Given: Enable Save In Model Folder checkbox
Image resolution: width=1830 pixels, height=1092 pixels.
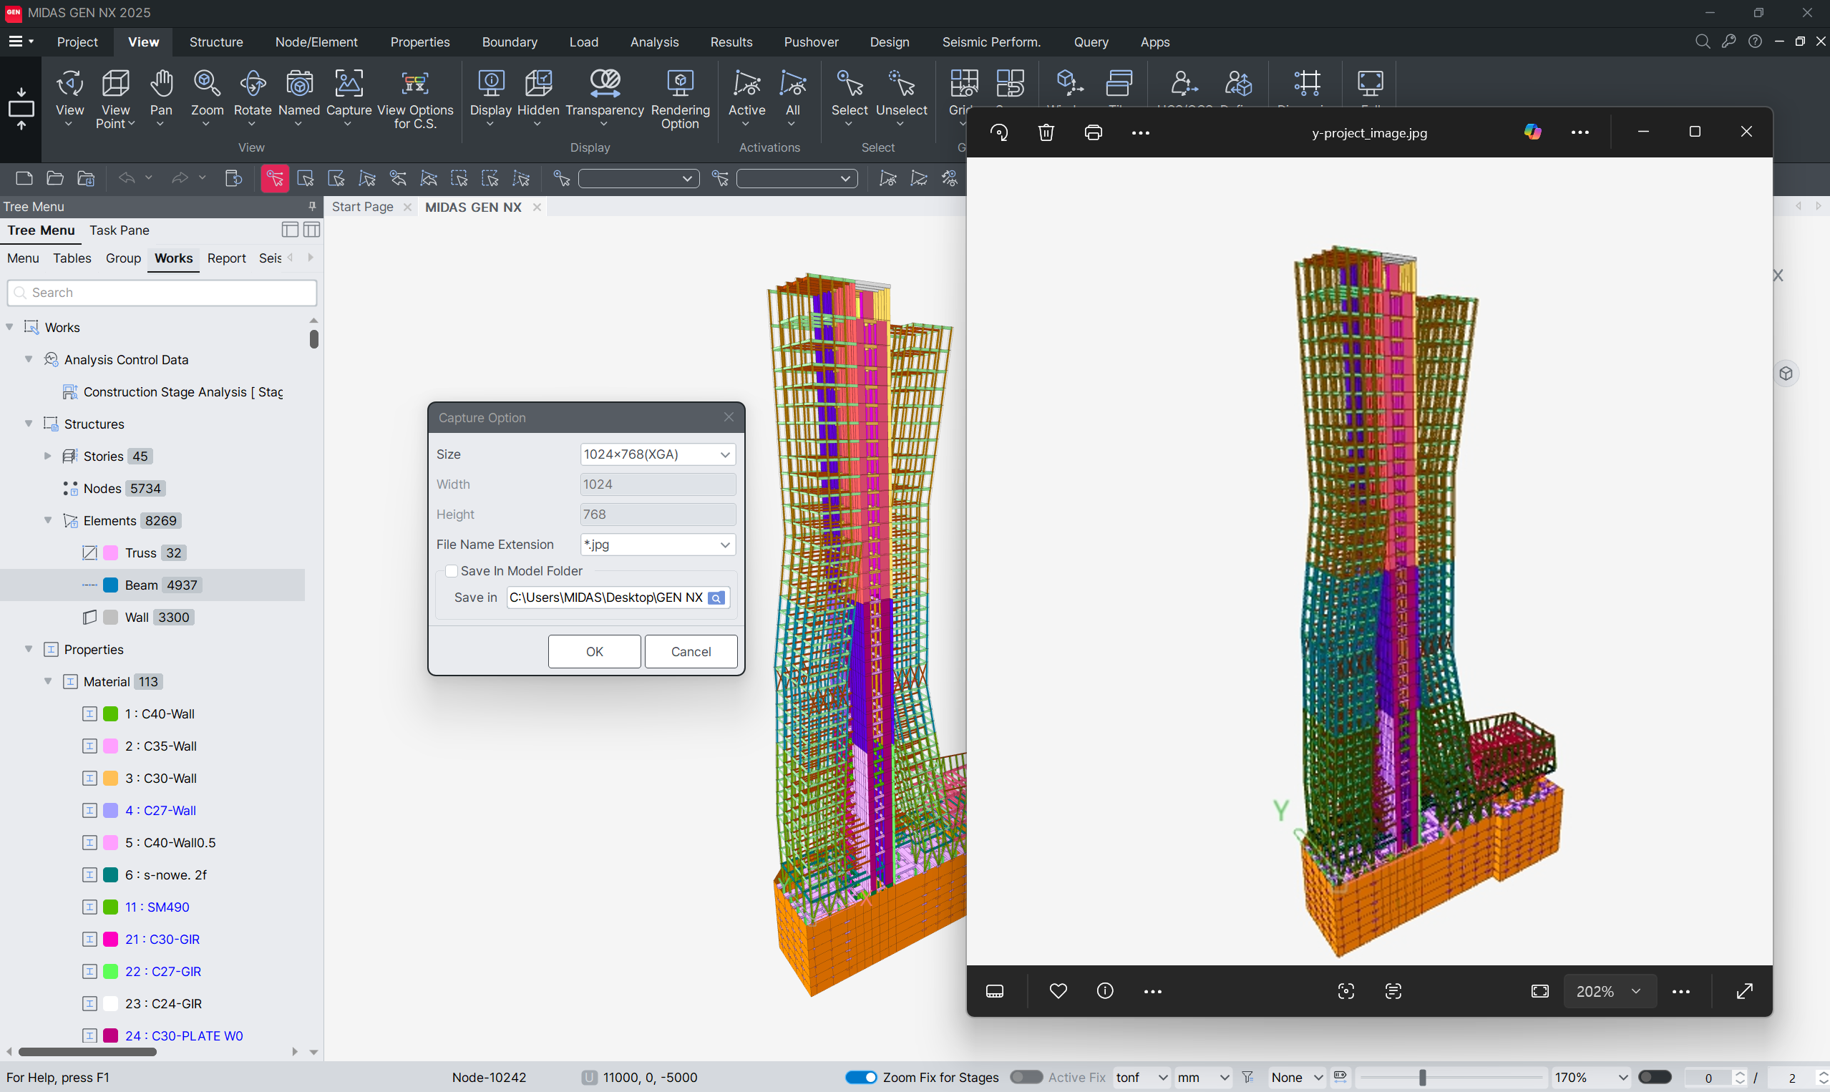Looking at the screenshot, I should (452, 571).
